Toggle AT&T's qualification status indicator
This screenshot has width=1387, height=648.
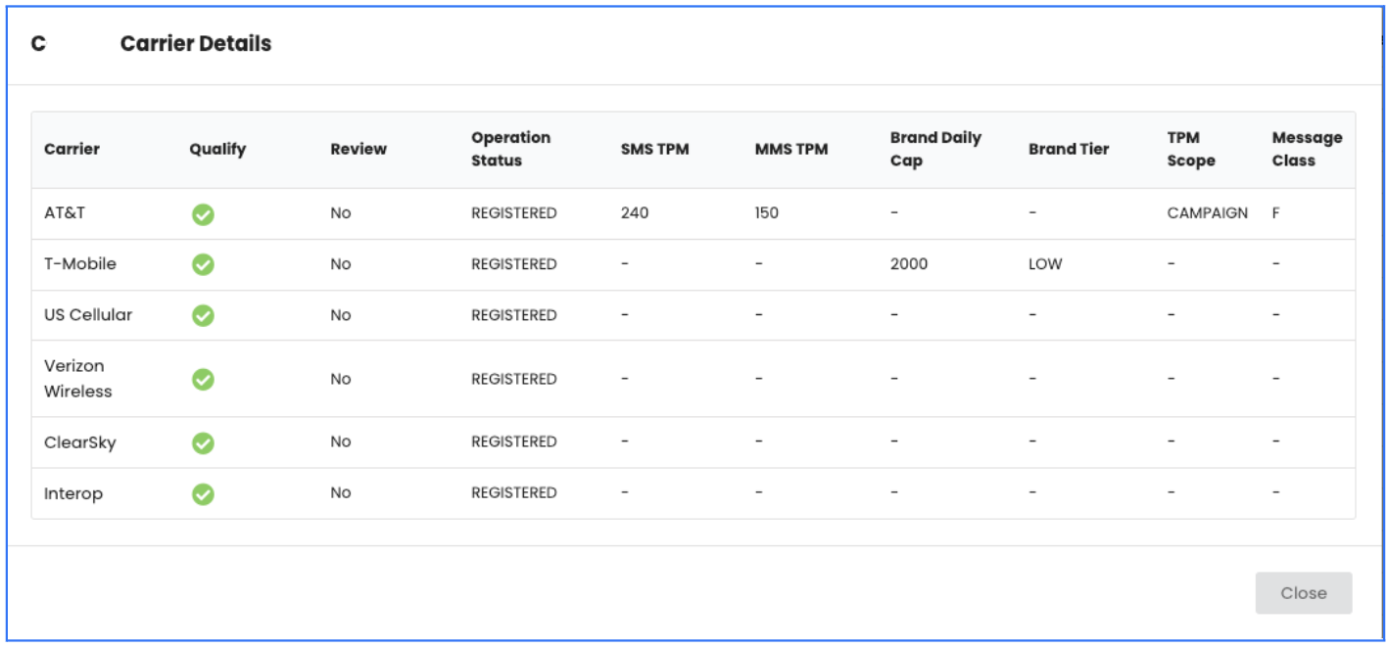pos(203,213)
